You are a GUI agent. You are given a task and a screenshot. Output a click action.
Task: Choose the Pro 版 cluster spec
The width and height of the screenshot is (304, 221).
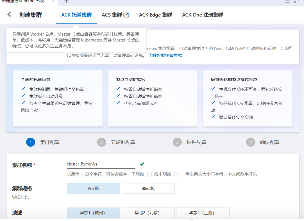(x=94, y=188)
